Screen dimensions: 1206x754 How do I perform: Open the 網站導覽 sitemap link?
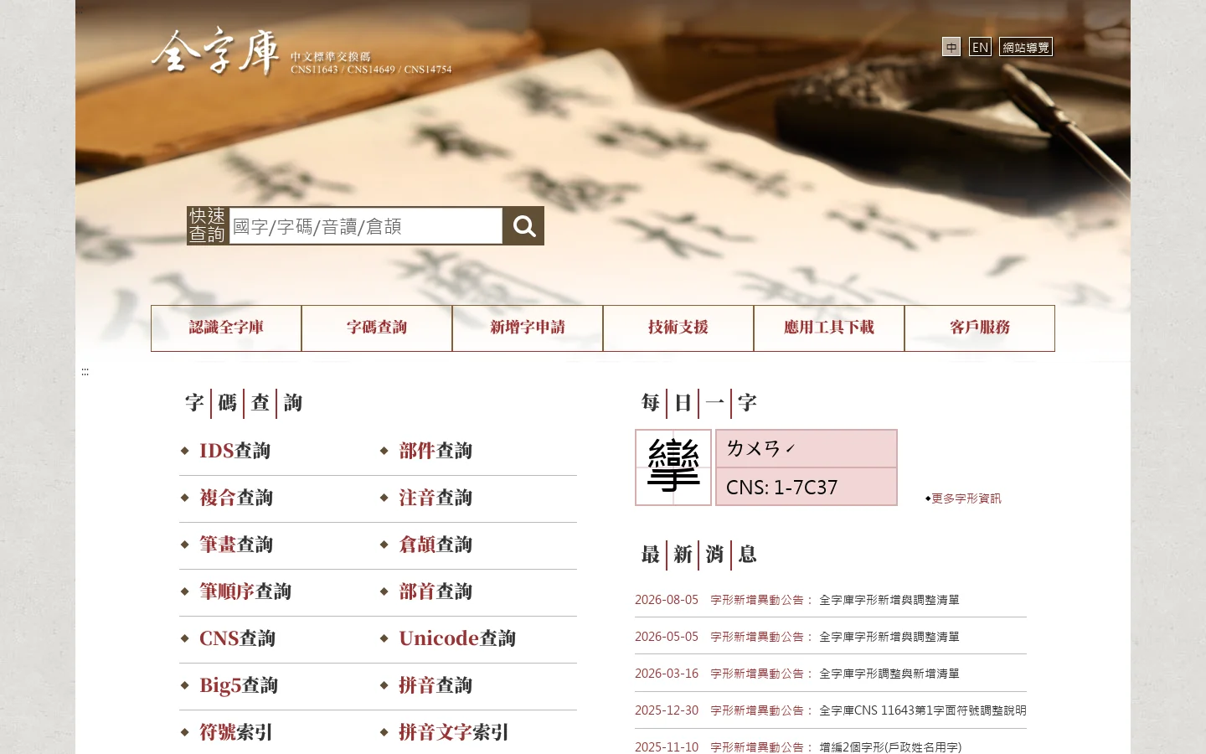tap(1026, 47)
